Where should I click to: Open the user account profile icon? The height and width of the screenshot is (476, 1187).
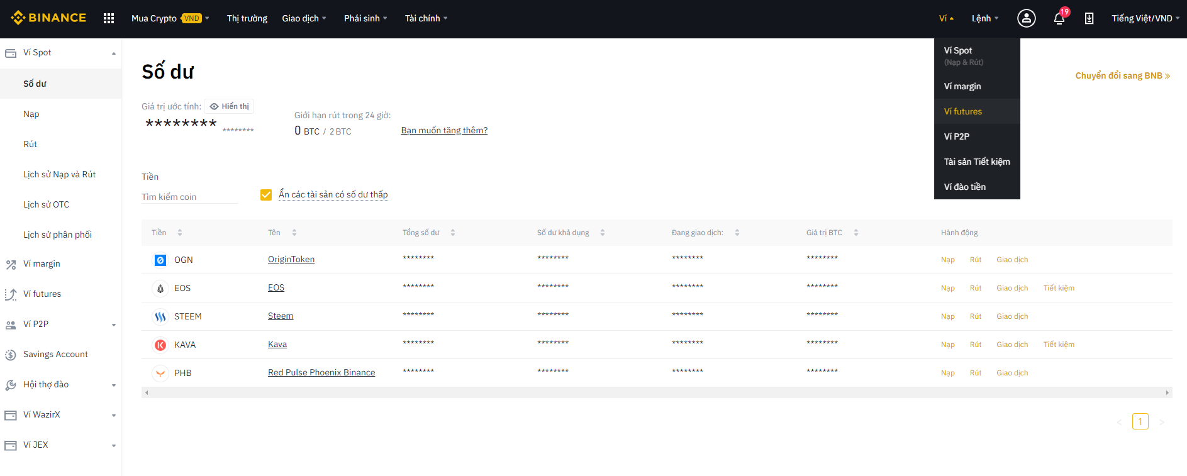(x=1026, y=18)
